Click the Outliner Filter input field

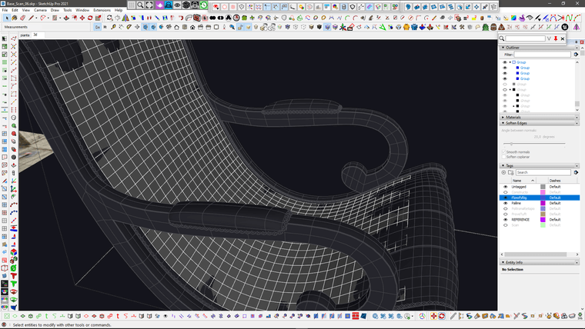pos(543,55)
